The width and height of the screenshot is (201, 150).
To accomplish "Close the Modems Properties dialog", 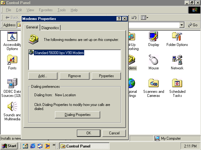I will tap(125, 19).
